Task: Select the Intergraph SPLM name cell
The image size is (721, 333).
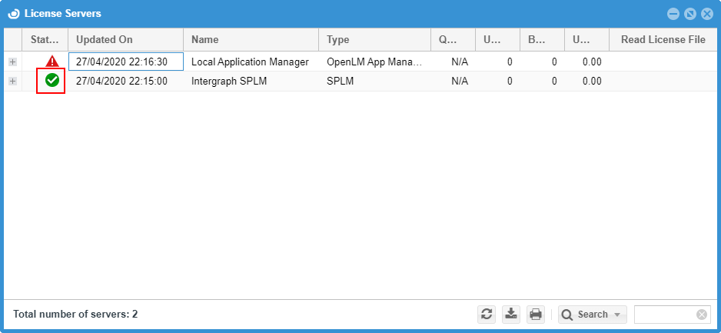Action: [251, 81]
